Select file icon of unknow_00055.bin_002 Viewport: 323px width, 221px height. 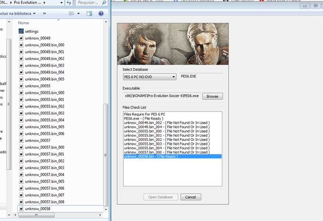(x=21, y=106)
